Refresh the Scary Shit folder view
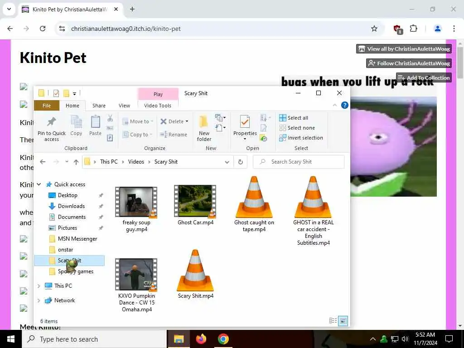 point(241,162)
